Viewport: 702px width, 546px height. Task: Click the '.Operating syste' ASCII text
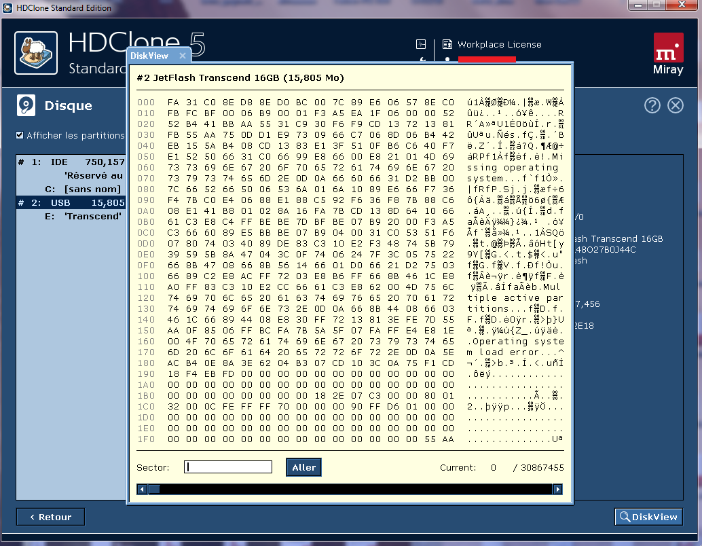tap(515, 342)
